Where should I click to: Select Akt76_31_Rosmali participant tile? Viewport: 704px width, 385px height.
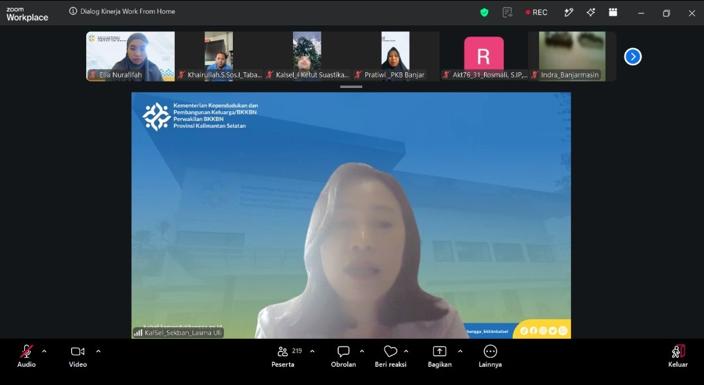coord(484,56)
